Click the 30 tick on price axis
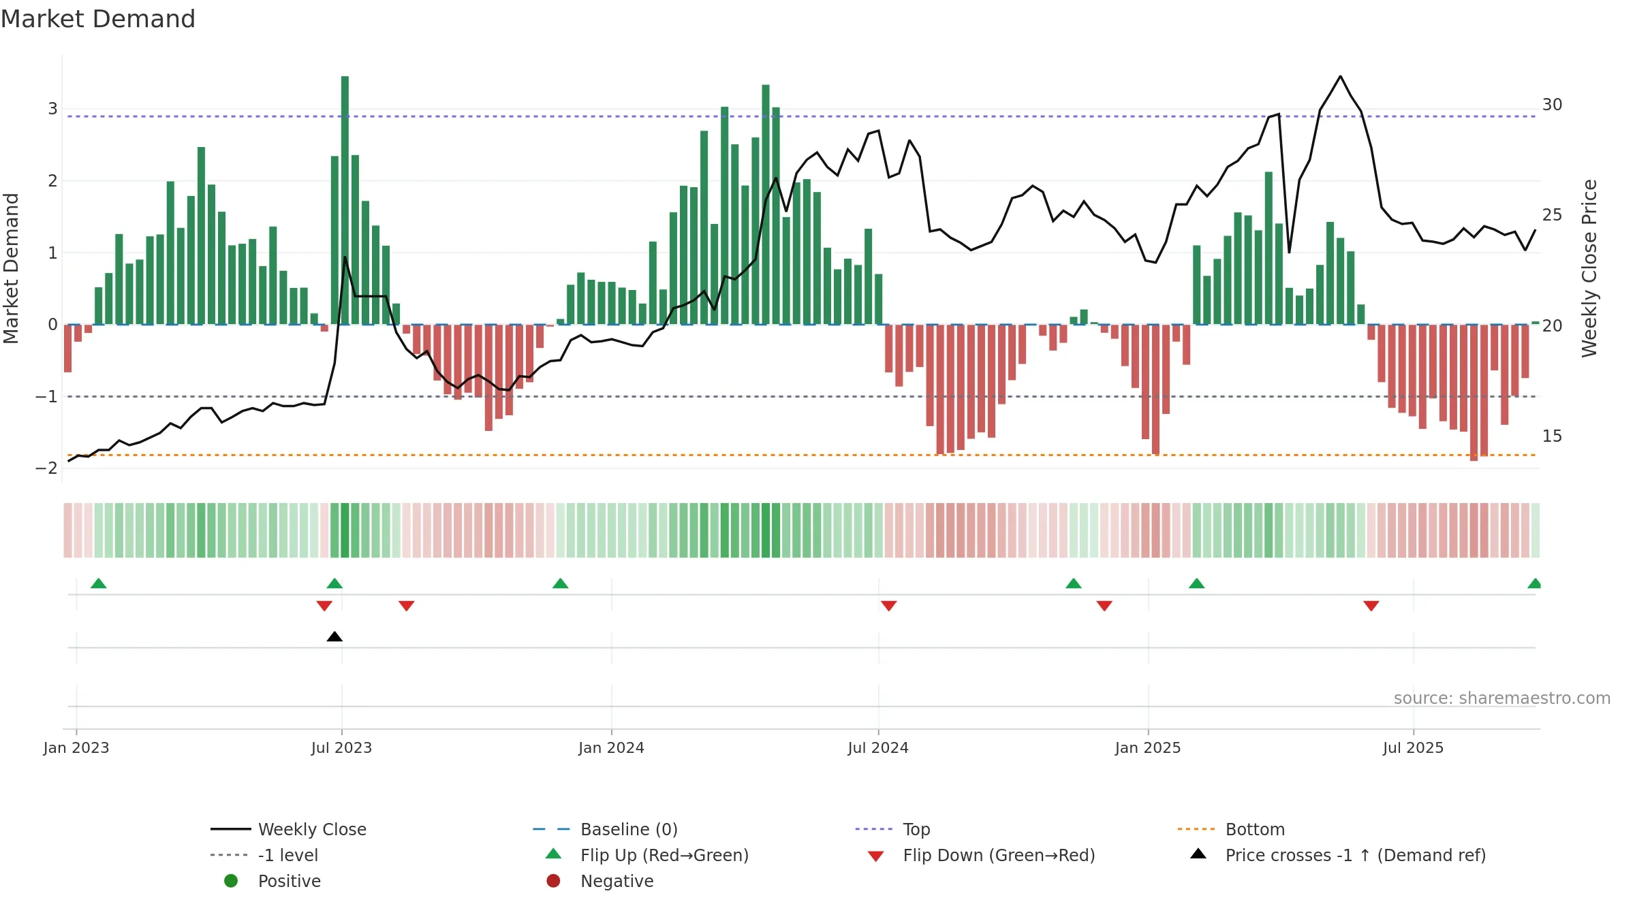Viewport: 1635px width, 919px height. [x=1553, y=105]
